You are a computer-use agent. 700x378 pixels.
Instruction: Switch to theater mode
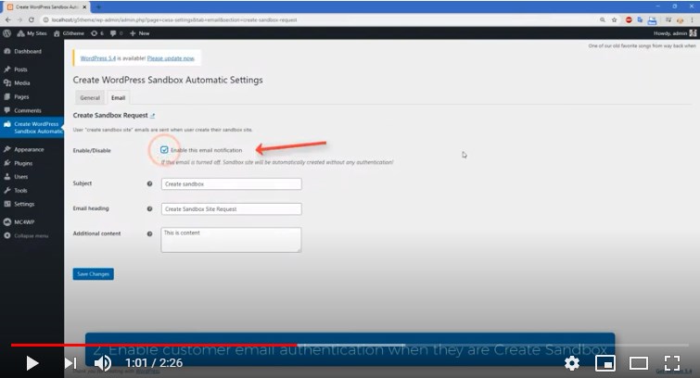(x=639, y=363)
